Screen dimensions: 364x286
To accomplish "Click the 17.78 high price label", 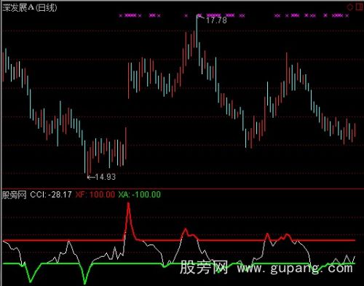I will [216, 20].
